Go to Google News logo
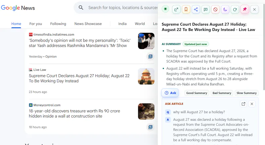The width and height of the screenshot is (265, 145). (18, 8)
